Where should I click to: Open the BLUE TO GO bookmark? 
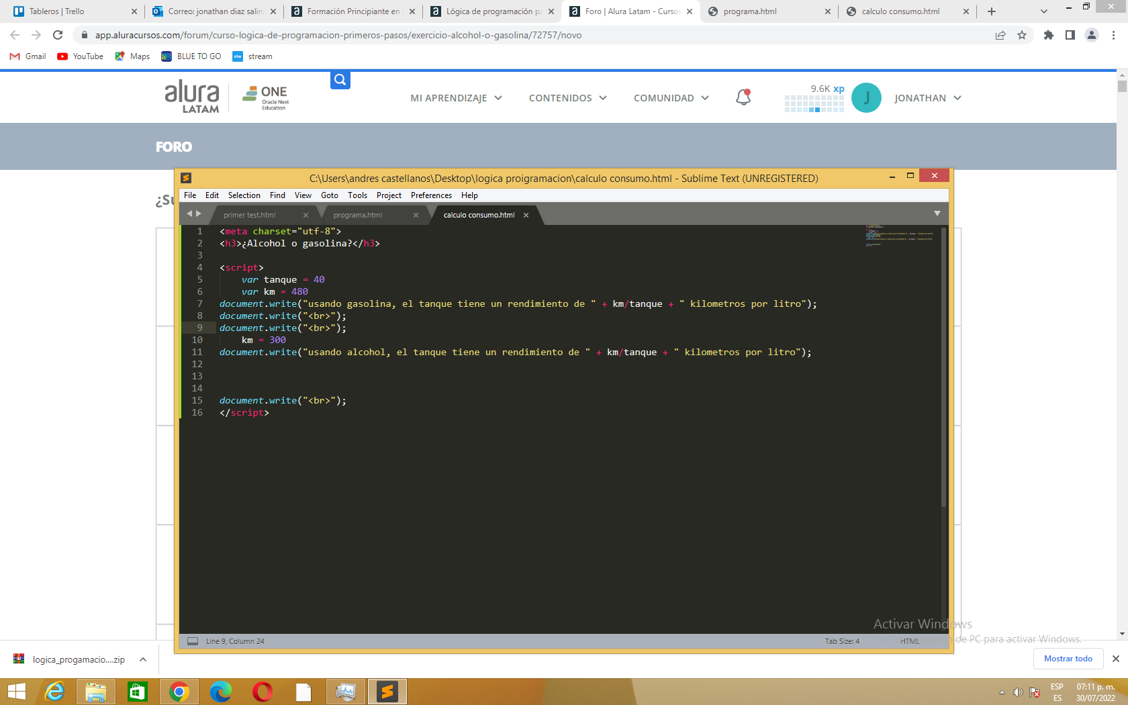[x=191, y=56]
